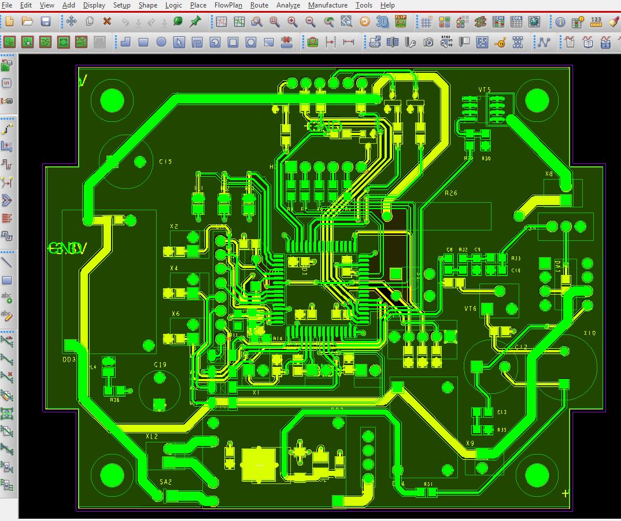Image resolution: width=621 pixels, height=521 pixels.
Task: Click the FLIP design icon
Action: 401,21
